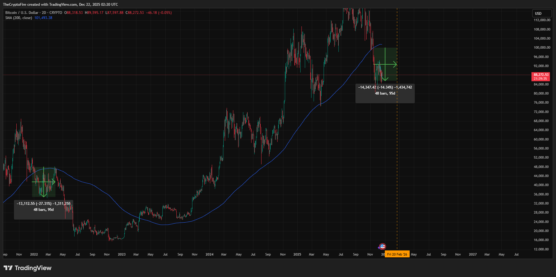Click the 112,000.00 price axis label
The image size is (556, 277).
point(542,20)
